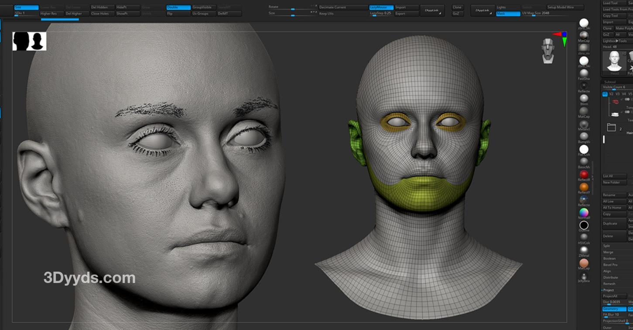The height and width of the screenshot is (330, 633).
Task: Choose the rainbow NormalRGB material sphere
Action: (x=584, y=212)
